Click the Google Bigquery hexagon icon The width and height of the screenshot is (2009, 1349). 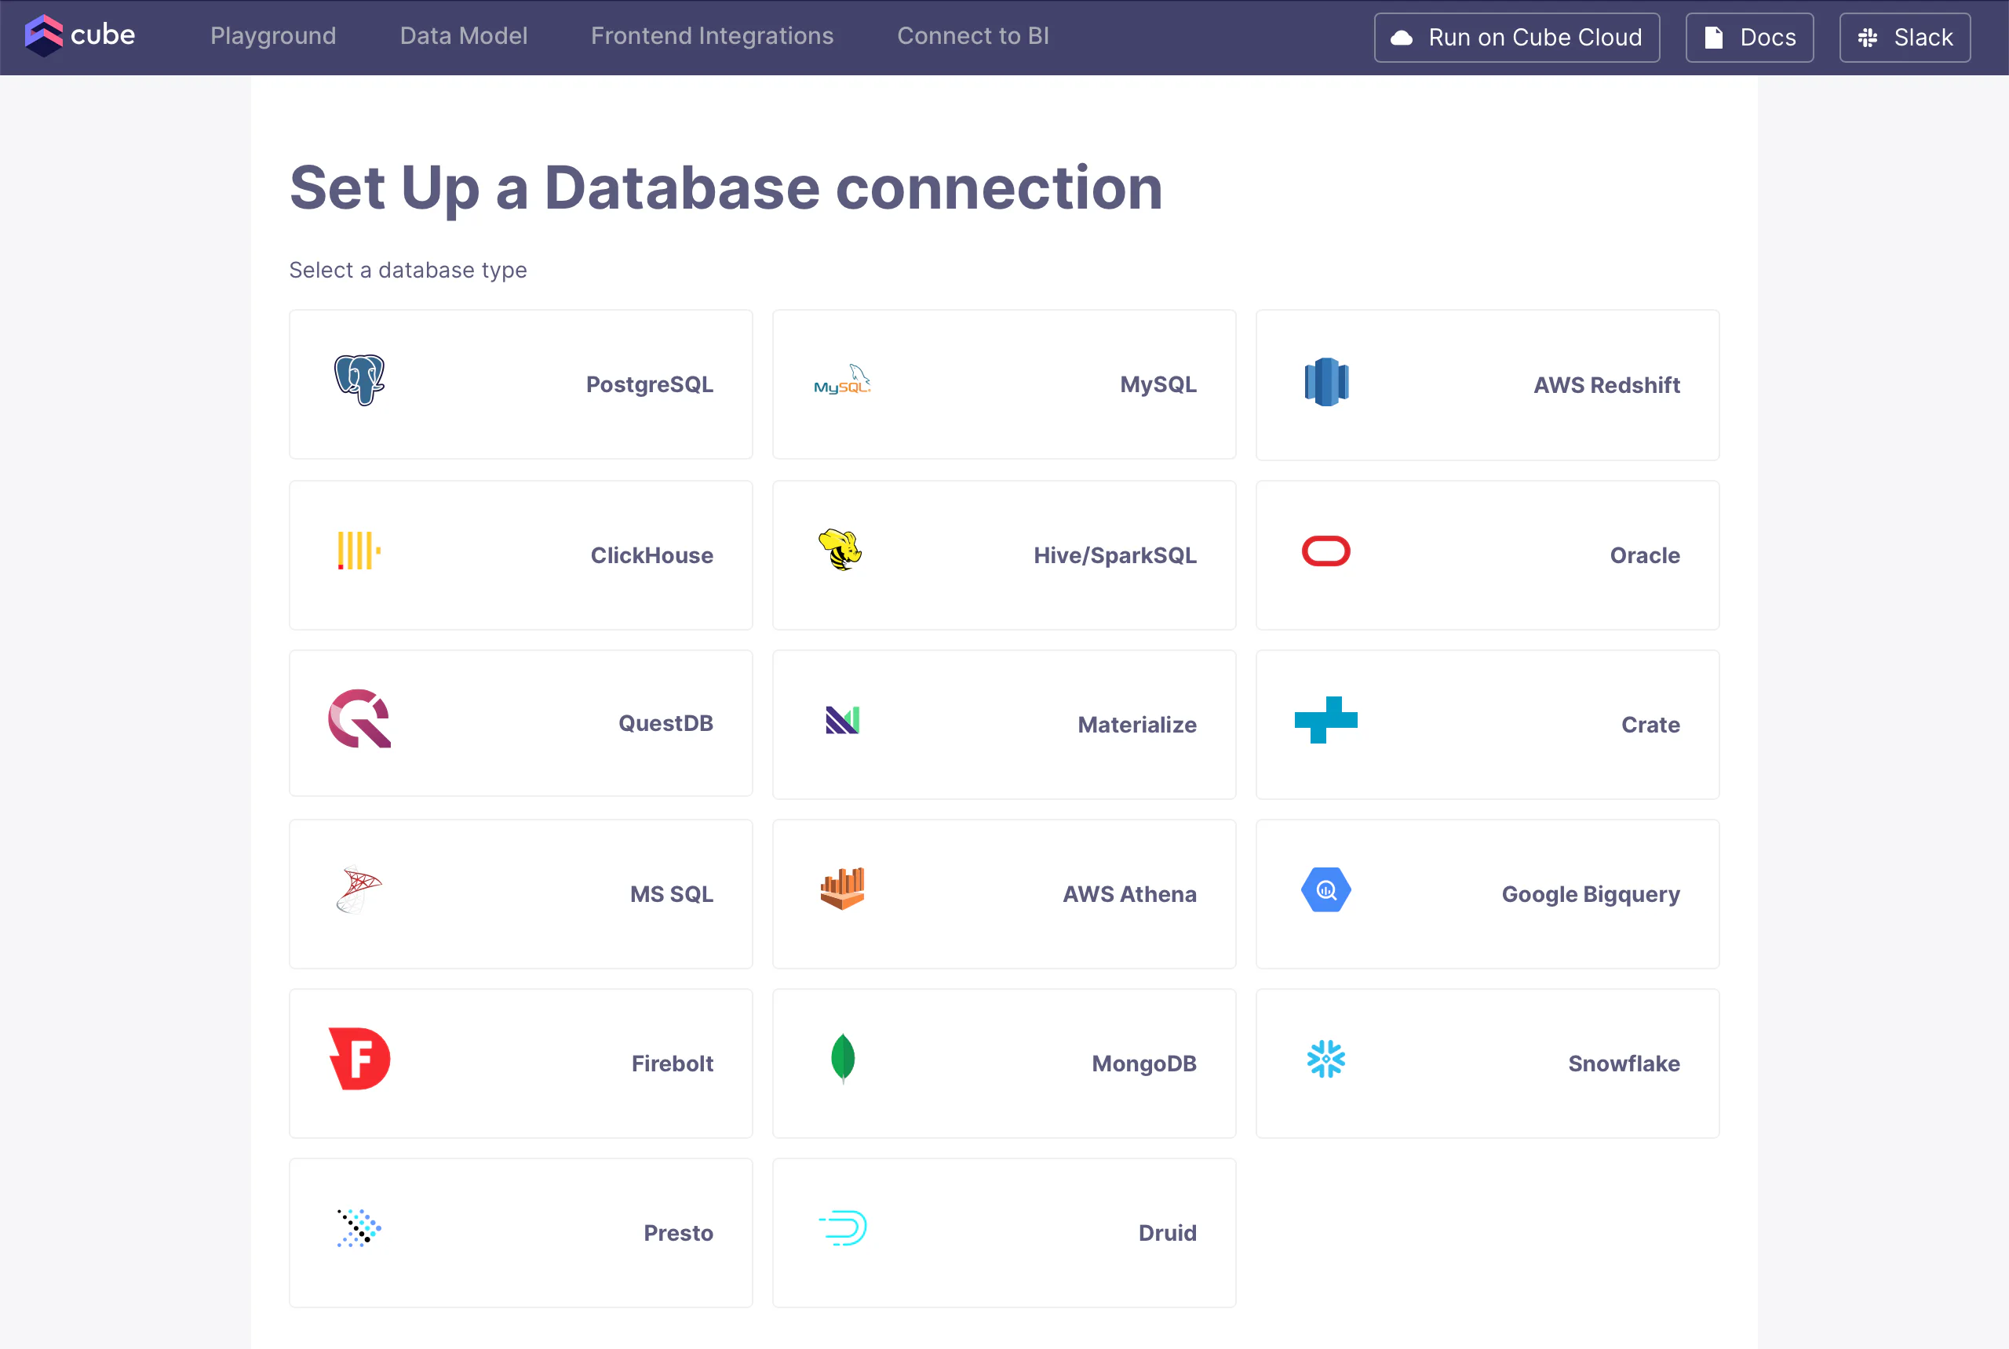(x=1325, y=890)
